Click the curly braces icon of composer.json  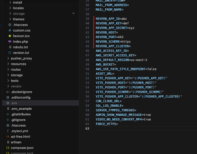(8, 148)
